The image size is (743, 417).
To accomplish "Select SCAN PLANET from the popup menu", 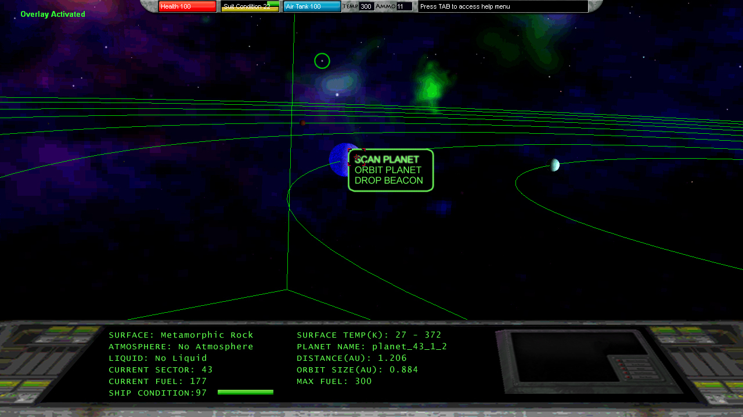I will click(x=387, y=159).
